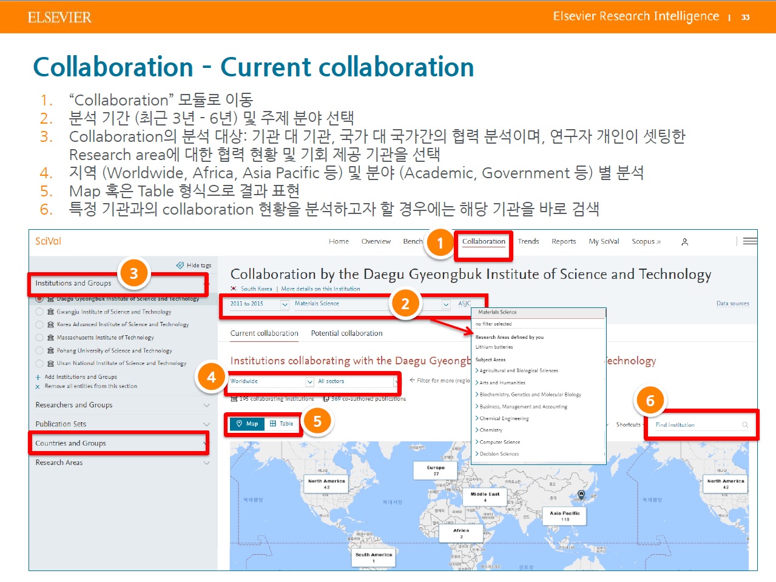Open the user profile icon
The height and width of the screenshot is (582, 776).
tap(684, 242)
